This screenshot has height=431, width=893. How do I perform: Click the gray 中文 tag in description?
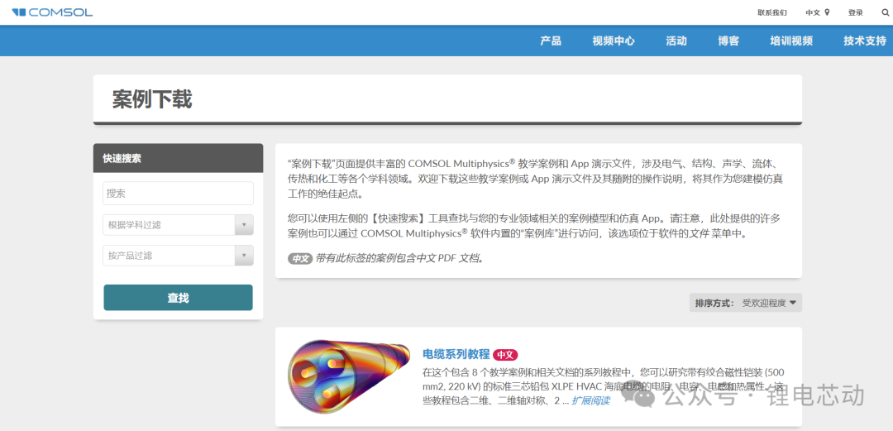tap(300, 258)
